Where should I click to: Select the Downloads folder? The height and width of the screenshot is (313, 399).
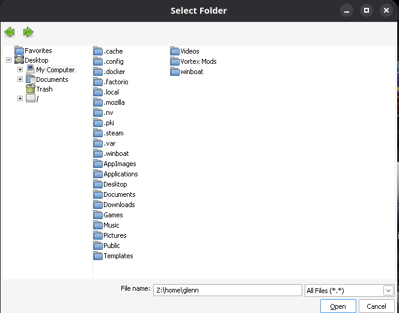[118, 205]
